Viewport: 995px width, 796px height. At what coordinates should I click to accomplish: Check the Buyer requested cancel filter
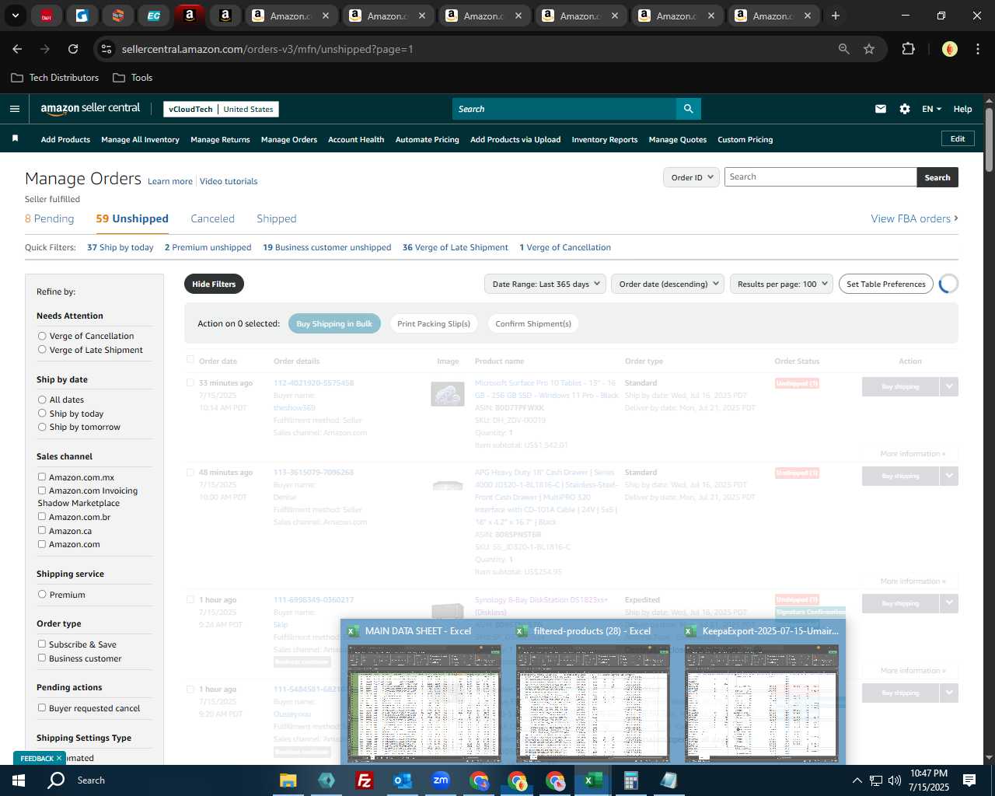42,708
